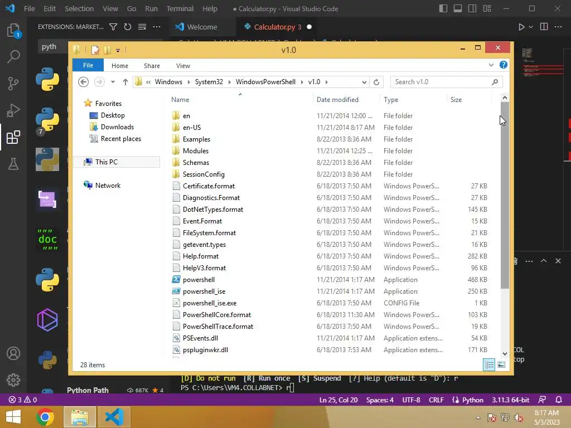
Task: Click errors and warnings status indicator
Action: [22, 400]
